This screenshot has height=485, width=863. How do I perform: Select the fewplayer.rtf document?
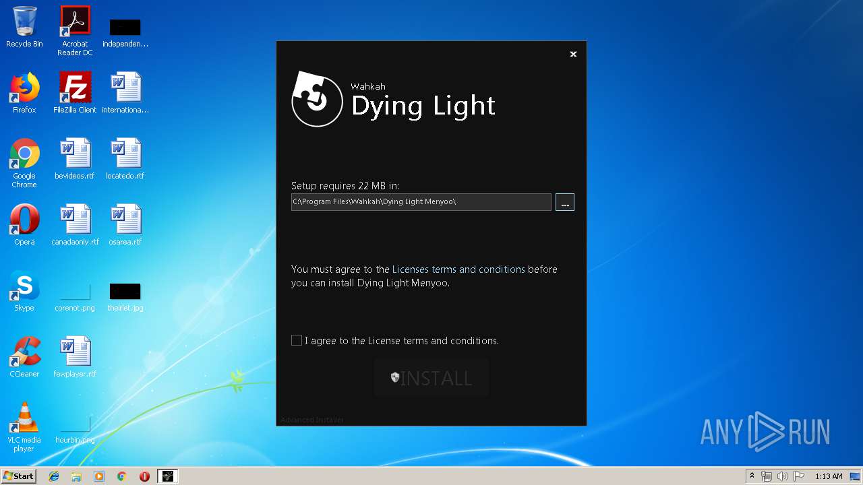(x=75, y=357)
